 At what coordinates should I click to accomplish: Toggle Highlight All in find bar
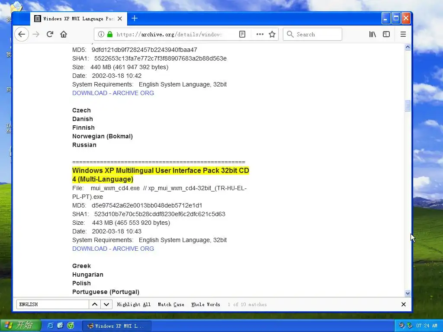134,304
